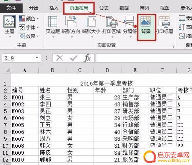Select cell containing 李四

pos(52,104)
